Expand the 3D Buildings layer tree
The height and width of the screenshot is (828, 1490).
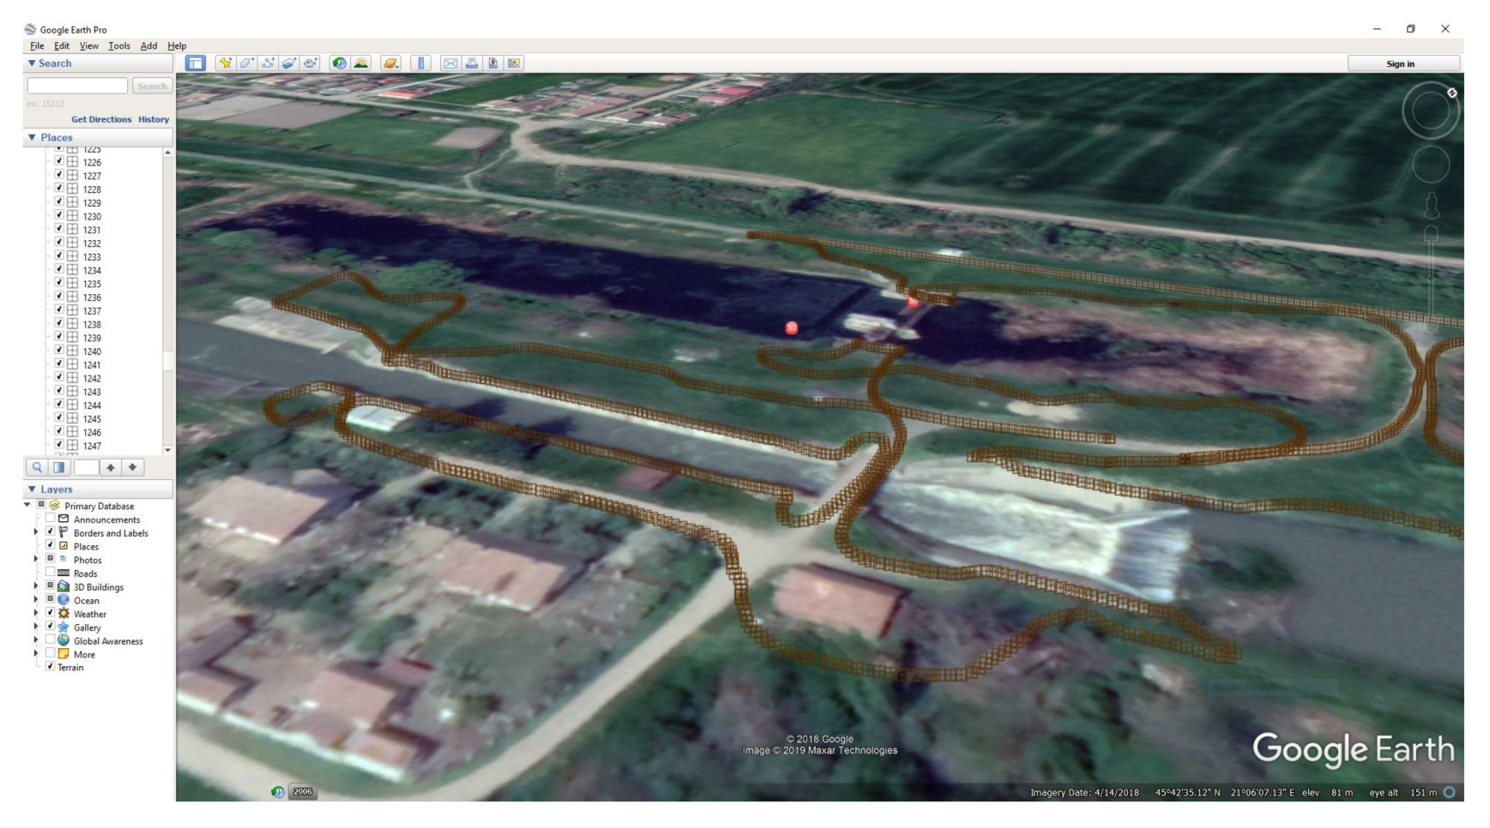click(36, 586)
